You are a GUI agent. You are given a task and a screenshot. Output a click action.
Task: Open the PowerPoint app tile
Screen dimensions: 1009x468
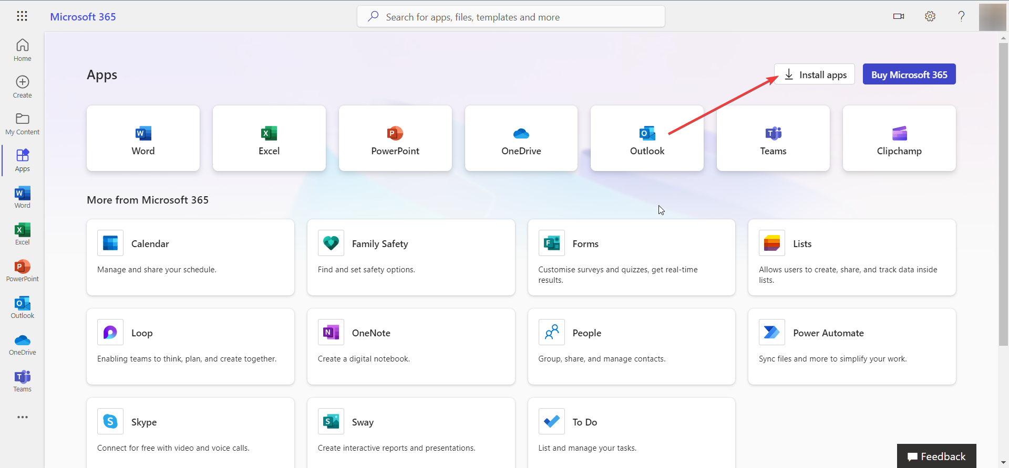pos(395,139)
